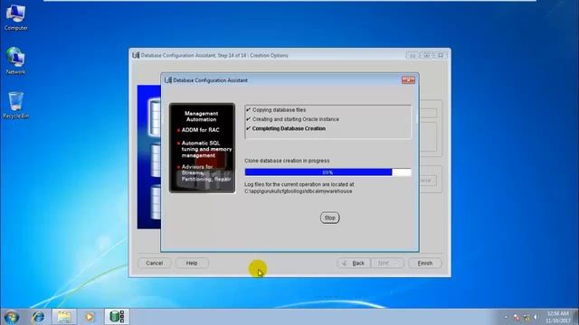
Task: Close the Database Configuration Assistant progress dialog
Action: point(408,80)
